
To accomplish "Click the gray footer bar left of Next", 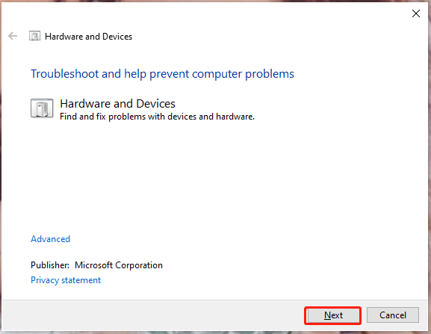I will click(152, 315).
